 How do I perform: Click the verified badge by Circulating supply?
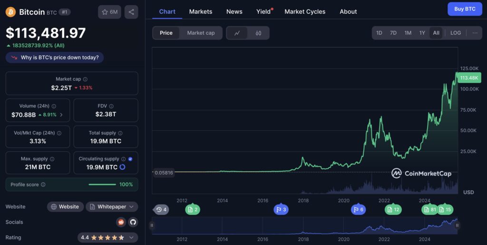point(130,159)
